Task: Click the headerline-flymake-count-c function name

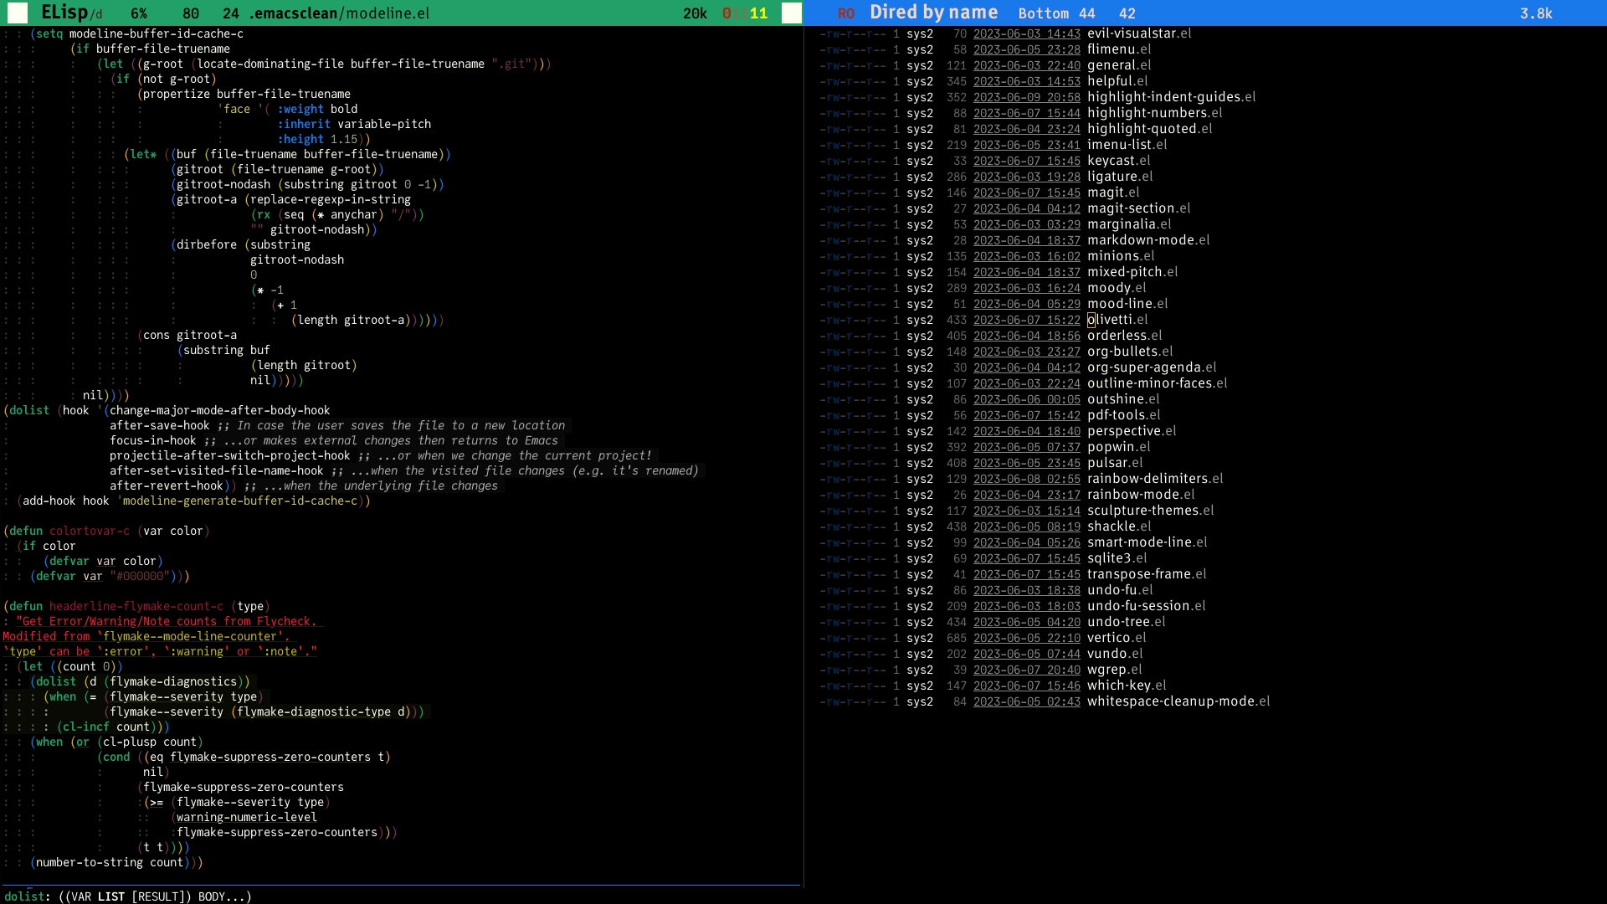Action: [136, 606]
